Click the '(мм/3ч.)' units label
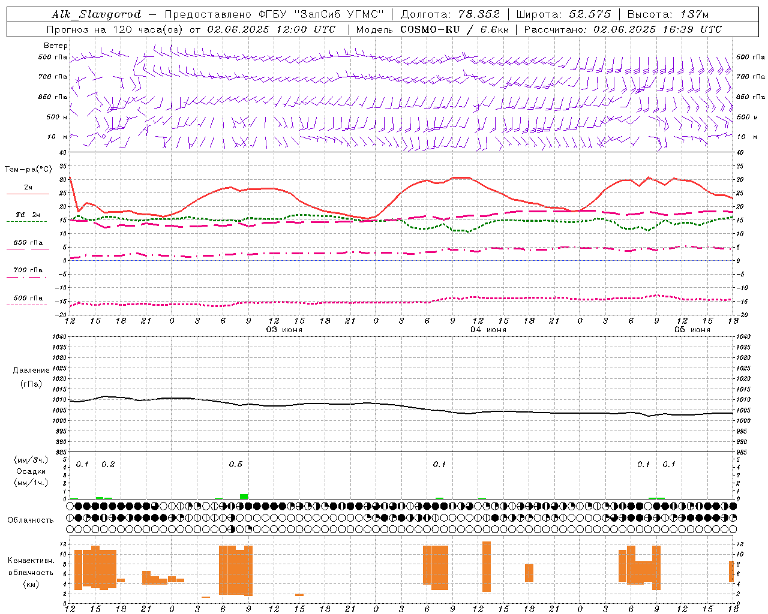The height and width of the screenshot is (614, 768). 31,460
